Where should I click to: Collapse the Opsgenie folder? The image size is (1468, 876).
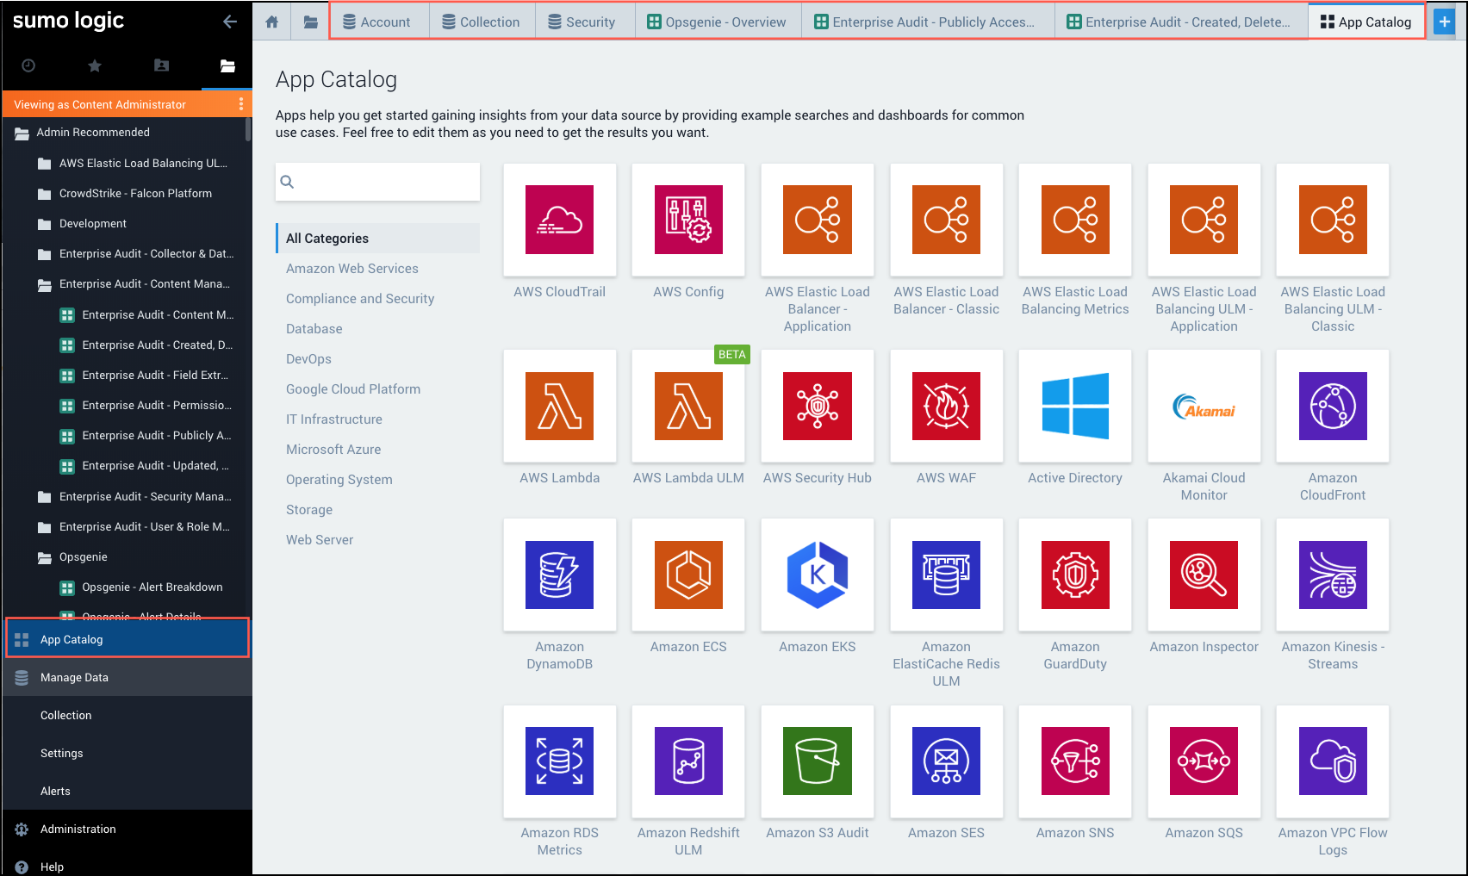(45, 557)
